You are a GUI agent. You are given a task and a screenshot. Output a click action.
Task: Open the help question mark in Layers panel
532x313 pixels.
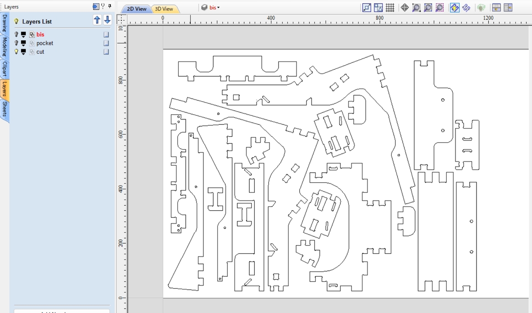coord(103,6)
